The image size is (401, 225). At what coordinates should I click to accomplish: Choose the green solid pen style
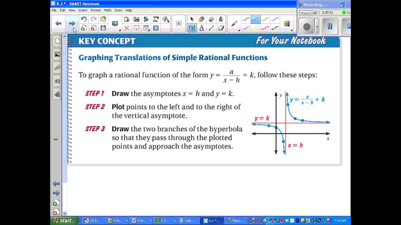pos(265,19)
